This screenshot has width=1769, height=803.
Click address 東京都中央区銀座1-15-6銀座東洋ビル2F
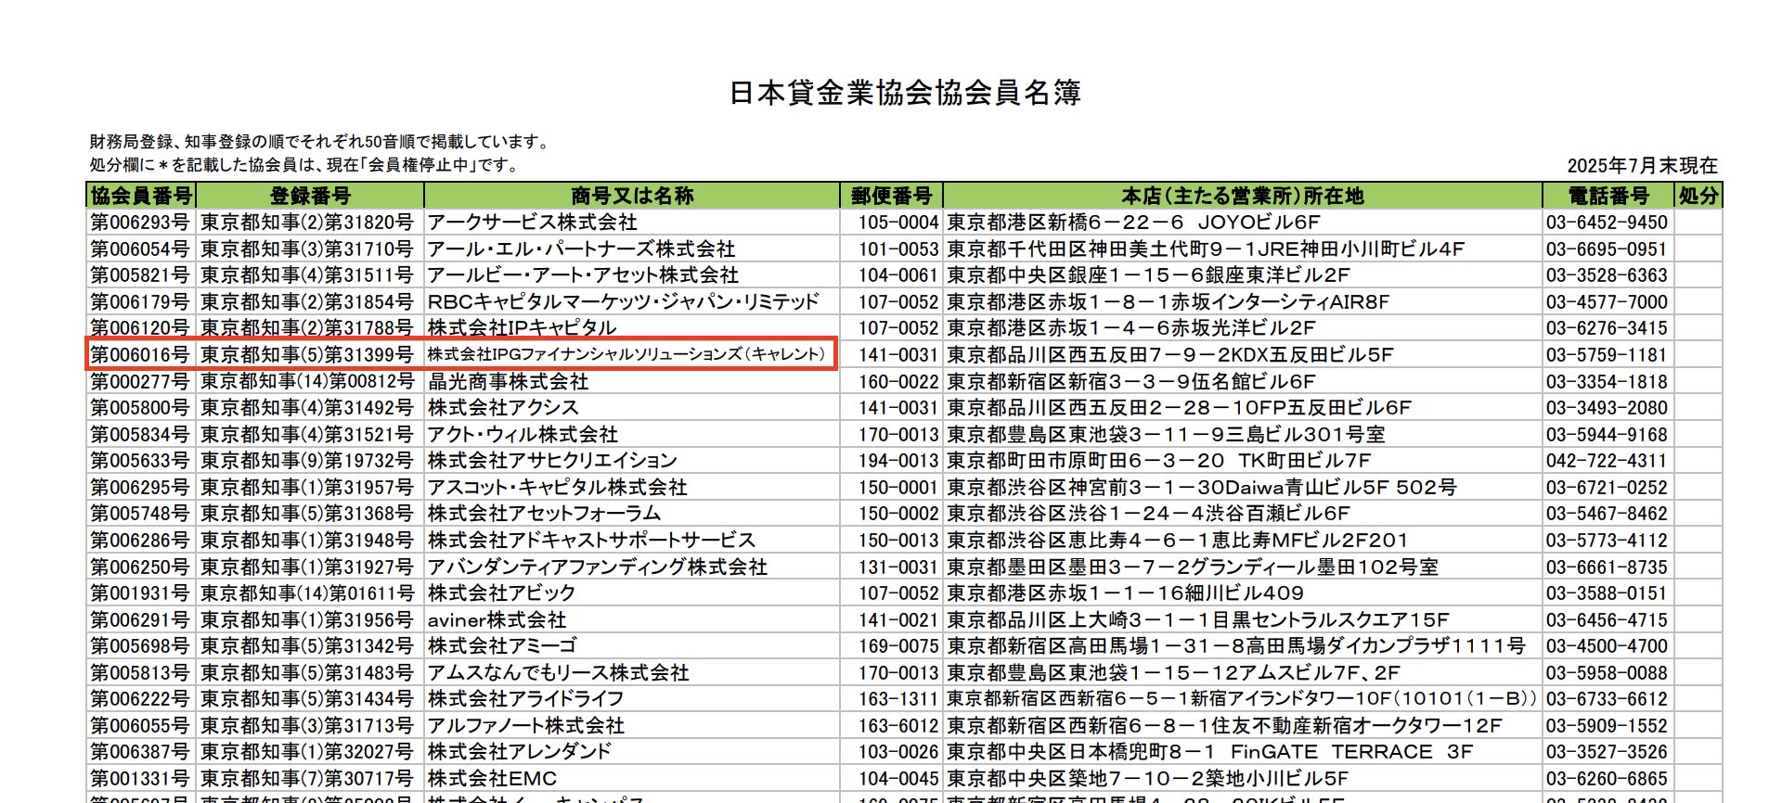point(1148,275)
